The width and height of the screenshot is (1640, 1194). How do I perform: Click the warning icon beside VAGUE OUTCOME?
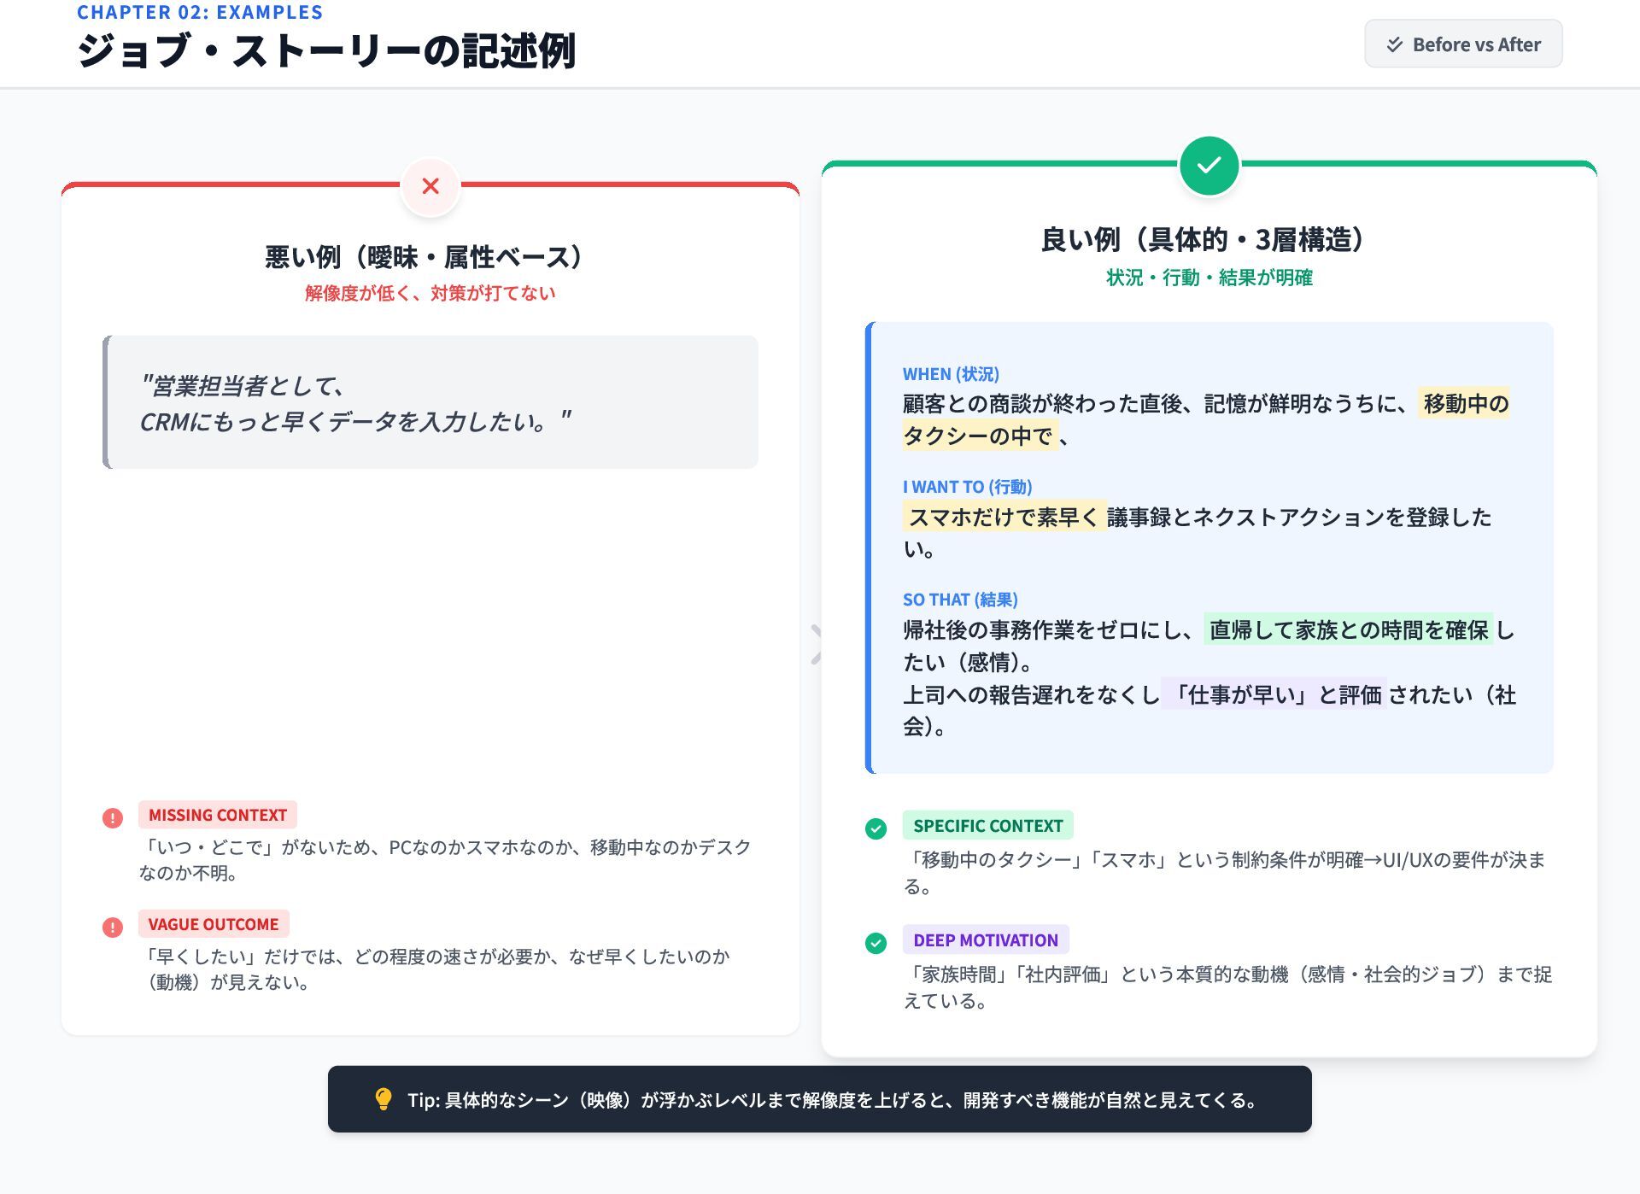tap(113, 928)
